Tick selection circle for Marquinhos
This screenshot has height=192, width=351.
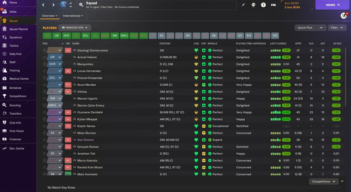tap(44, 64)
